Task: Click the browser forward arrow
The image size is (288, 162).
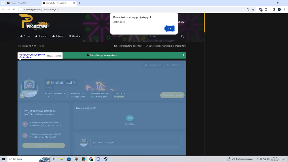Action: 9,10
